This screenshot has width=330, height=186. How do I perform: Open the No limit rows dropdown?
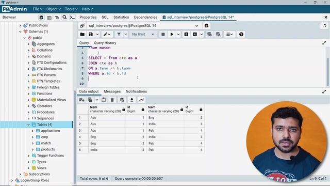tap(143, 34)
